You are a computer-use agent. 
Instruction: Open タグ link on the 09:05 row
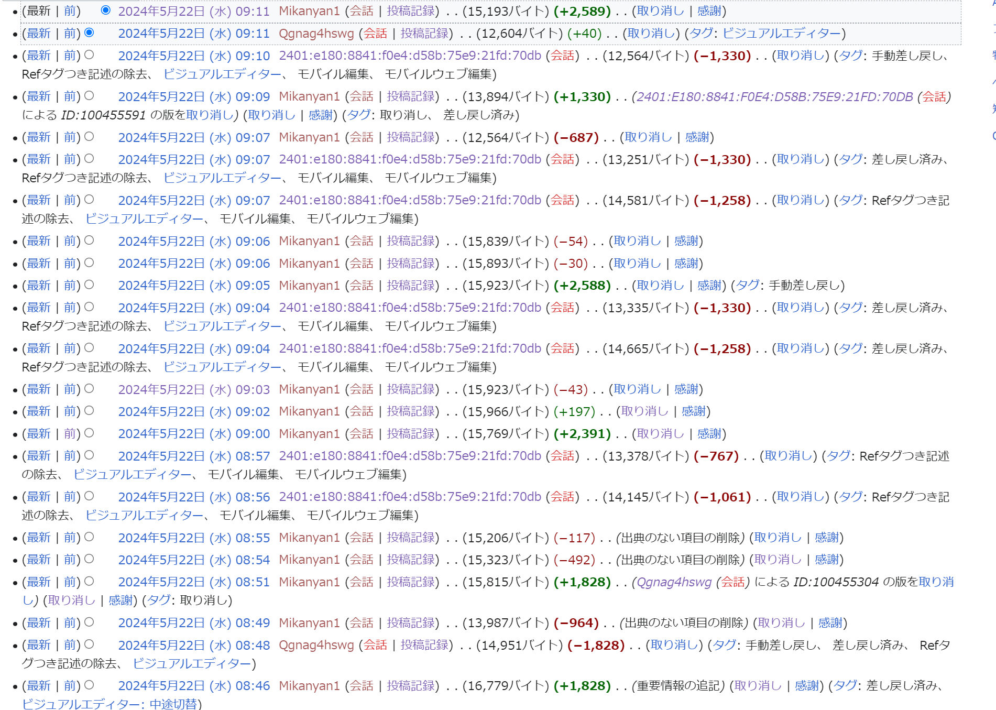(748, 286)
